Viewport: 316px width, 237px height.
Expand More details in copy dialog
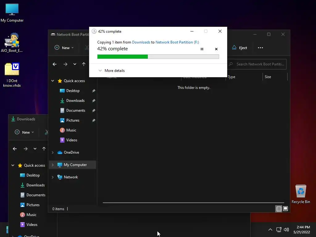point(111,71)
